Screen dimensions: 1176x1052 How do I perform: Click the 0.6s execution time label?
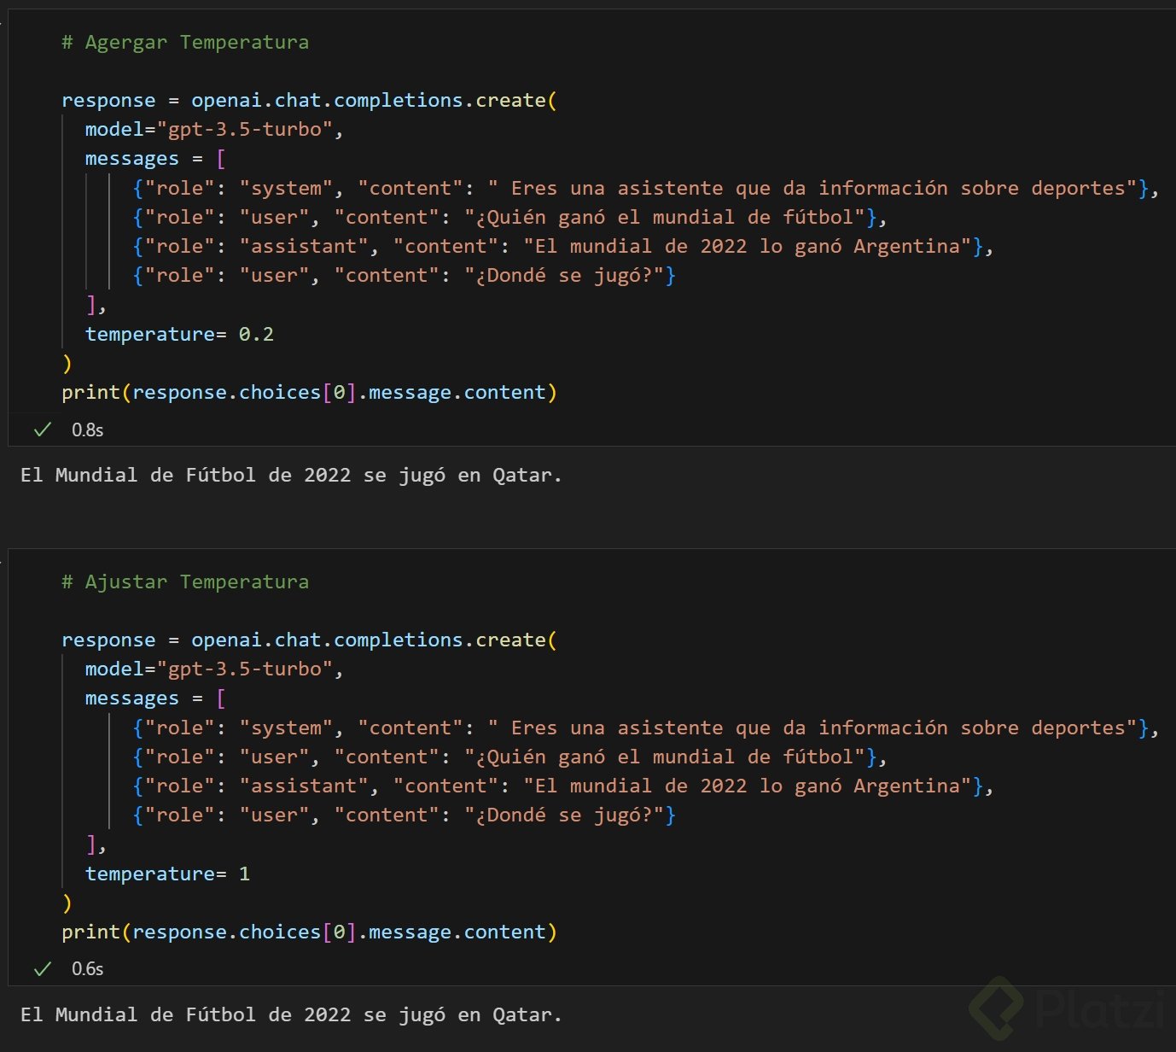point(87,969)
